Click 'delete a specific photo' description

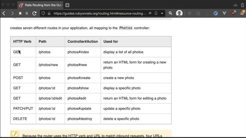tap(121, 119)
